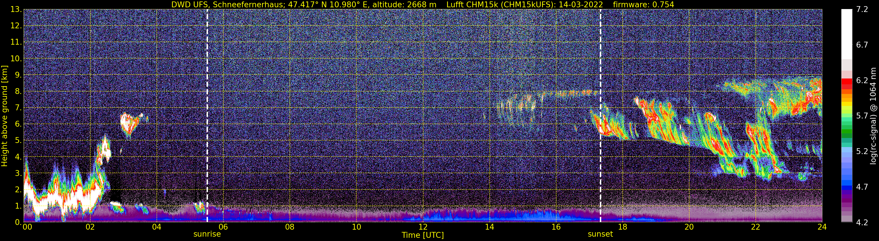Click the '14' time tick label

[489, 227]
